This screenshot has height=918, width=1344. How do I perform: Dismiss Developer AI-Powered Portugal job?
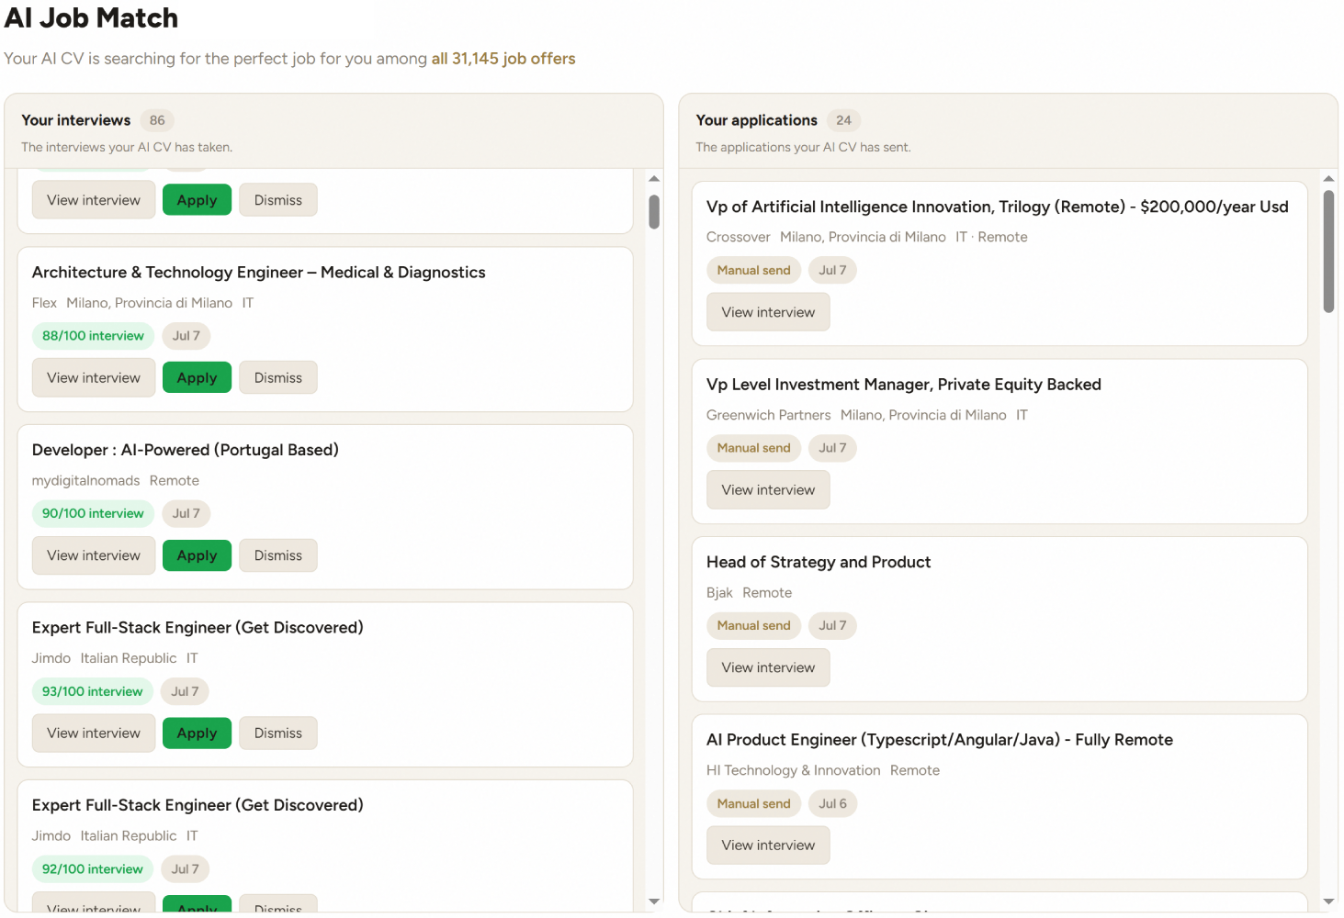[x=278, y=555]
